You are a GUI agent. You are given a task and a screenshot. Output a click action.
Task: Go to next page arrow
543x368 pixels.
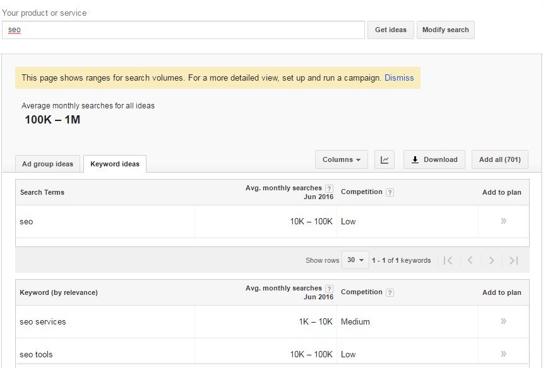coord(491,260)
